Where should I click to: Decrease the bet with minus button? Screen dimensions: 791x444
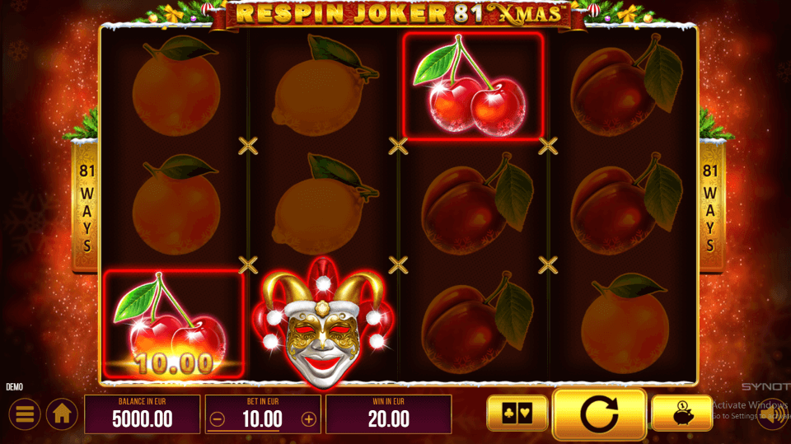[218, 419]
